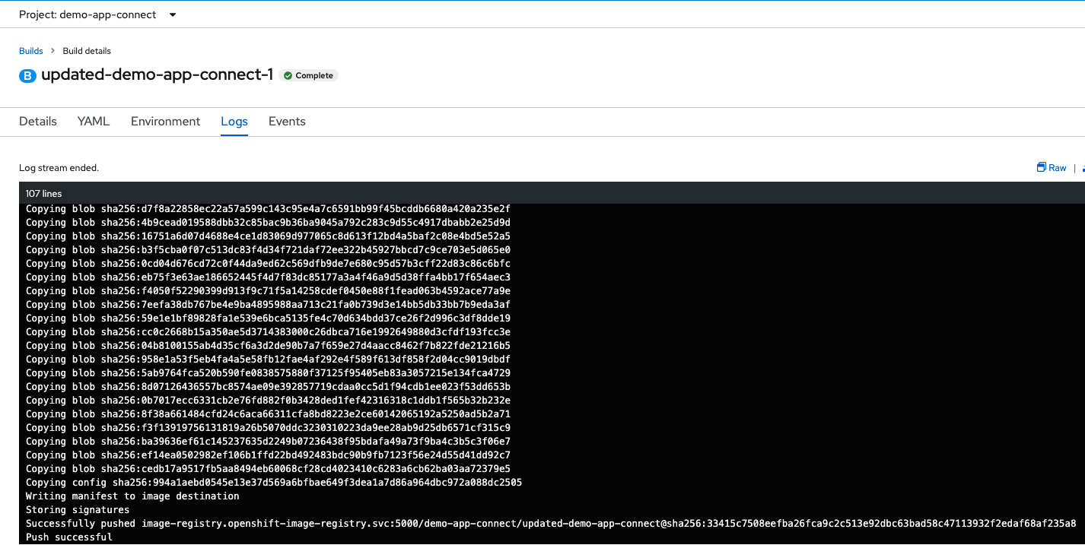Click the download icon at the top-right corner
This screenshot has height=545, width=1085.
tap(1083, 167)
